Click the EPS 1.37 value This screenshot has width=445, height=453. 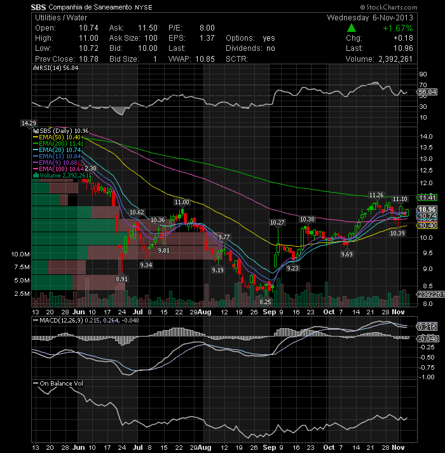[x=207, y=38]
